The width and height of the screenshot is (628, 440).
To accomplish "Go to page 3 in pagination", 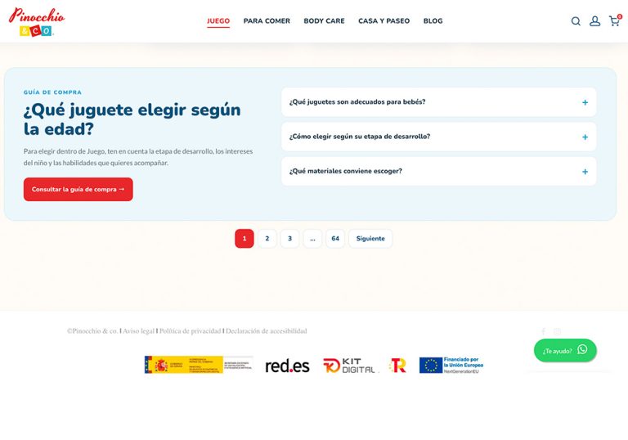I will (x=290, y=239).
